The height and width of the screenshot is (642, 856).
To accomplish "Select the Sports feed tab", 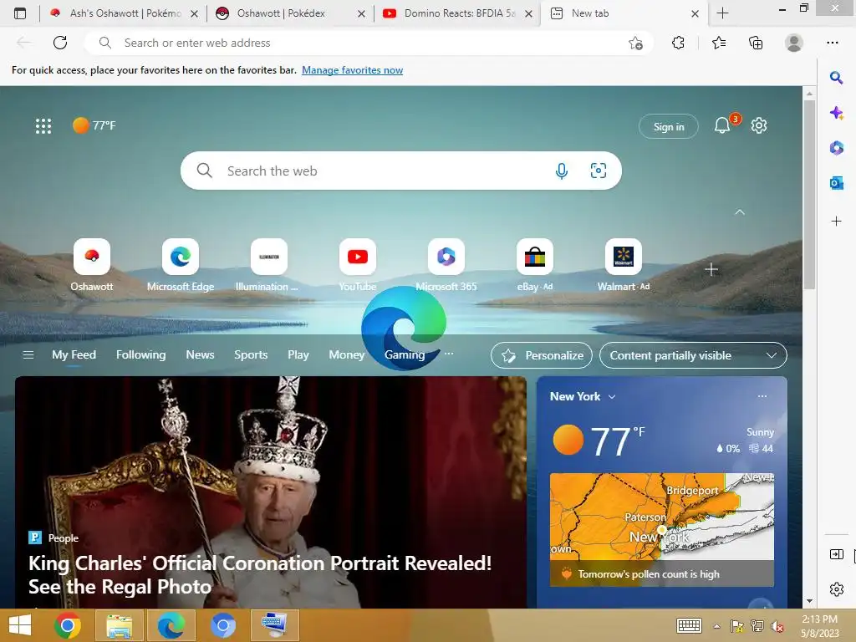I will tap(251, 354).
